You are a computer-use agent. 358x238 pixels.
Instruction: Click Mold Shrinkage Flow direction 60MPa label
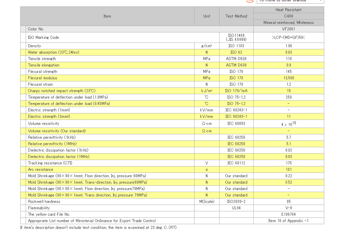click(87, 176)
